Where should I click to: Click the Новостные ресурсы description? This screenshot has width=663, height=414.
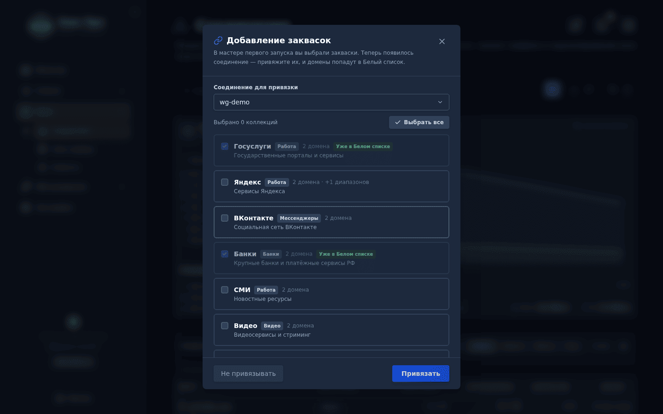[x=262, y=299]
